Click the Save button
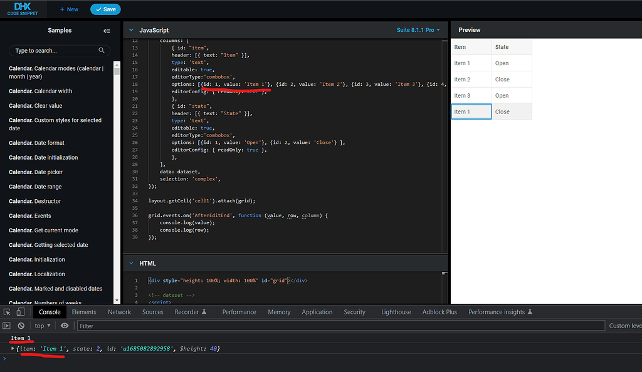642x372 pixels. [x=105, y=9]
